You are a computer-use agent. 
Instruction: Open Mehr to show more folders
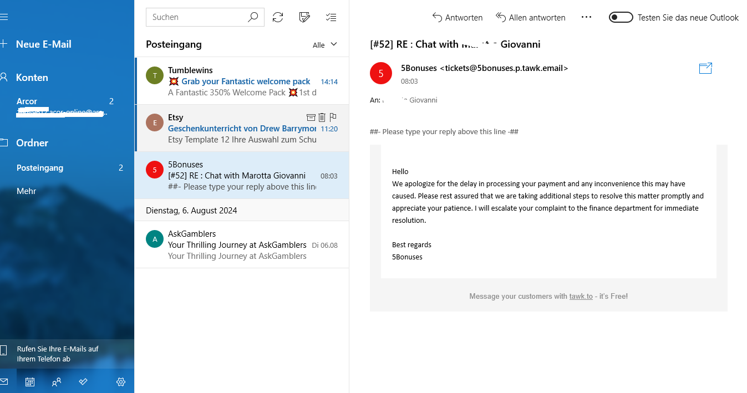click(x=26, y=191)
